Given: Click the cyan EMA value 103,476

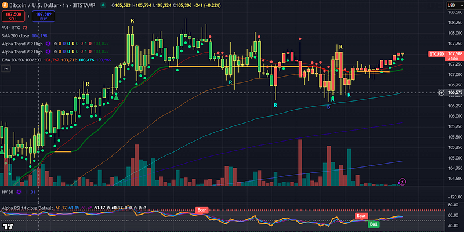Looking at the screenshot, I should 86,60.
